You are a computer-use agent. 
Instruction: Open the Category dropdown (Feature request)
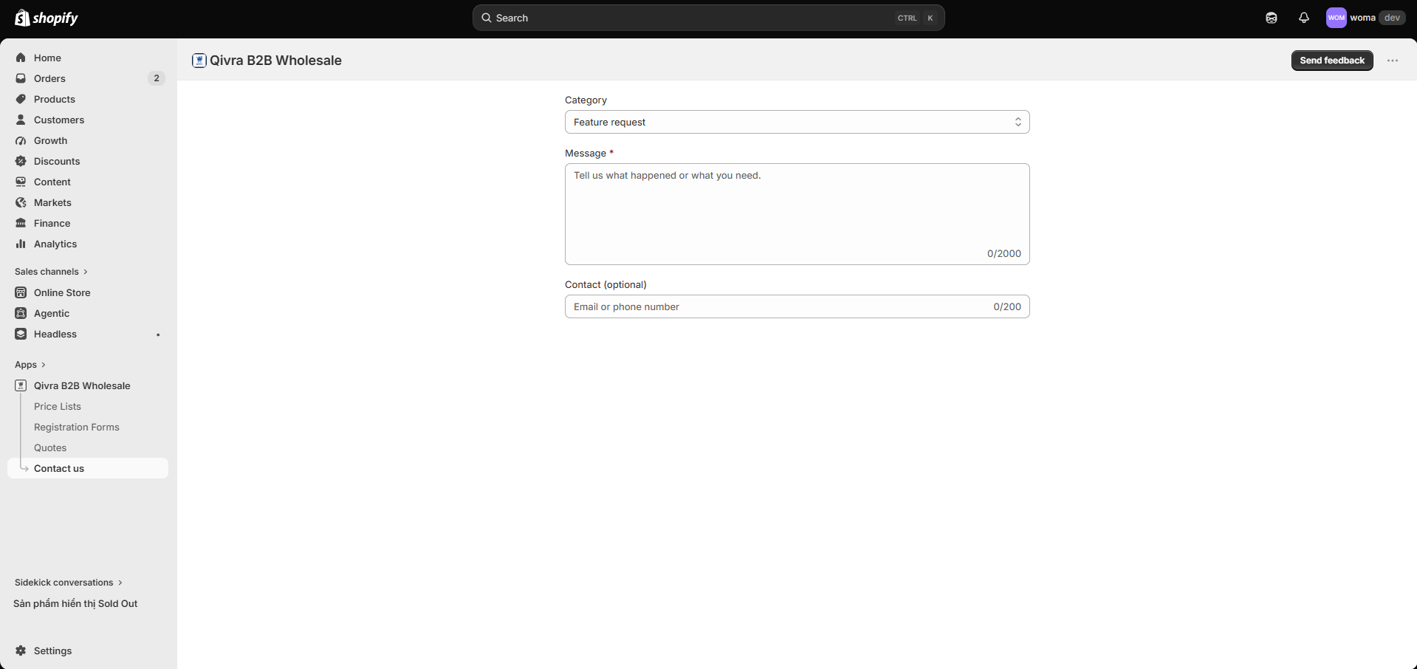pyautogui.click(x=797, y=122)
